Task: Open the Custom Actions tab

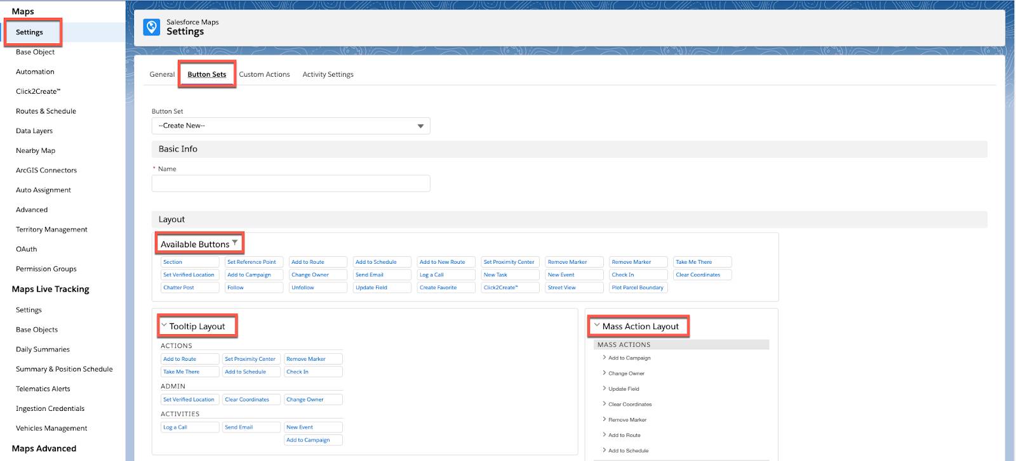Action: coord(264,74)
